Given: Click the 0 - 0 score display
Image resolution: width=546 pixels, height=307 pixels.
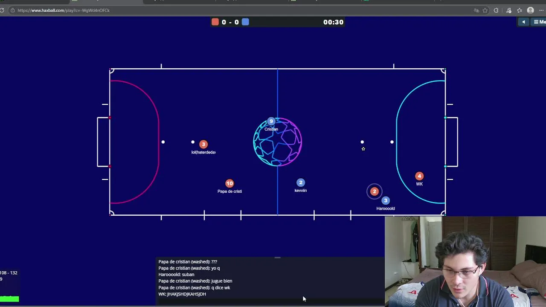Looking at the screenshot, I should [x=230, y=22].
